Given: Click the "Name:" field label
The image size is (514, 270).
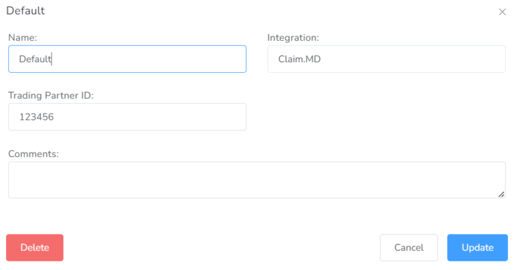Looking at the screenshot, I should click(x=22, y=38).
